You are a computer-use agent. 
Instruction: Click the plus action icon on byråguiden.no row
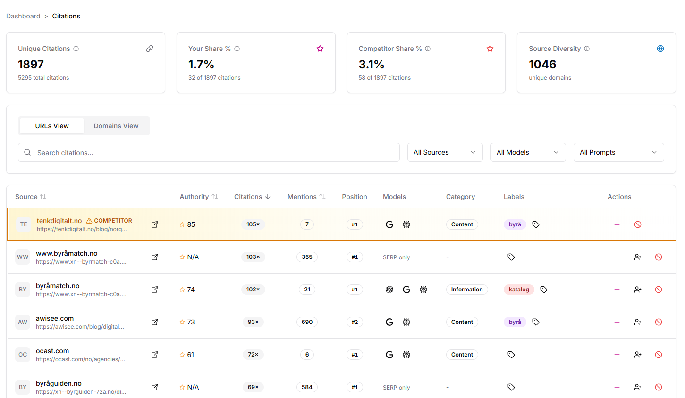[x=617, y=387]
